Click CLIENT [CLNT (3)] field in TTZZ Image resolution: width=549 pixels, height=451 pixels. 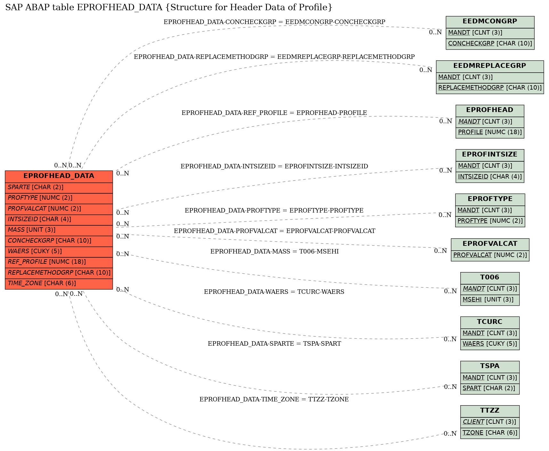pos(490,422)
